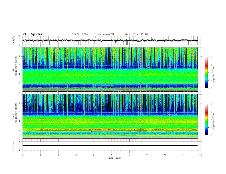This screenshot has height=174, width=226.
Task: Click the "2" tick on the time axis
Action: 58,155
